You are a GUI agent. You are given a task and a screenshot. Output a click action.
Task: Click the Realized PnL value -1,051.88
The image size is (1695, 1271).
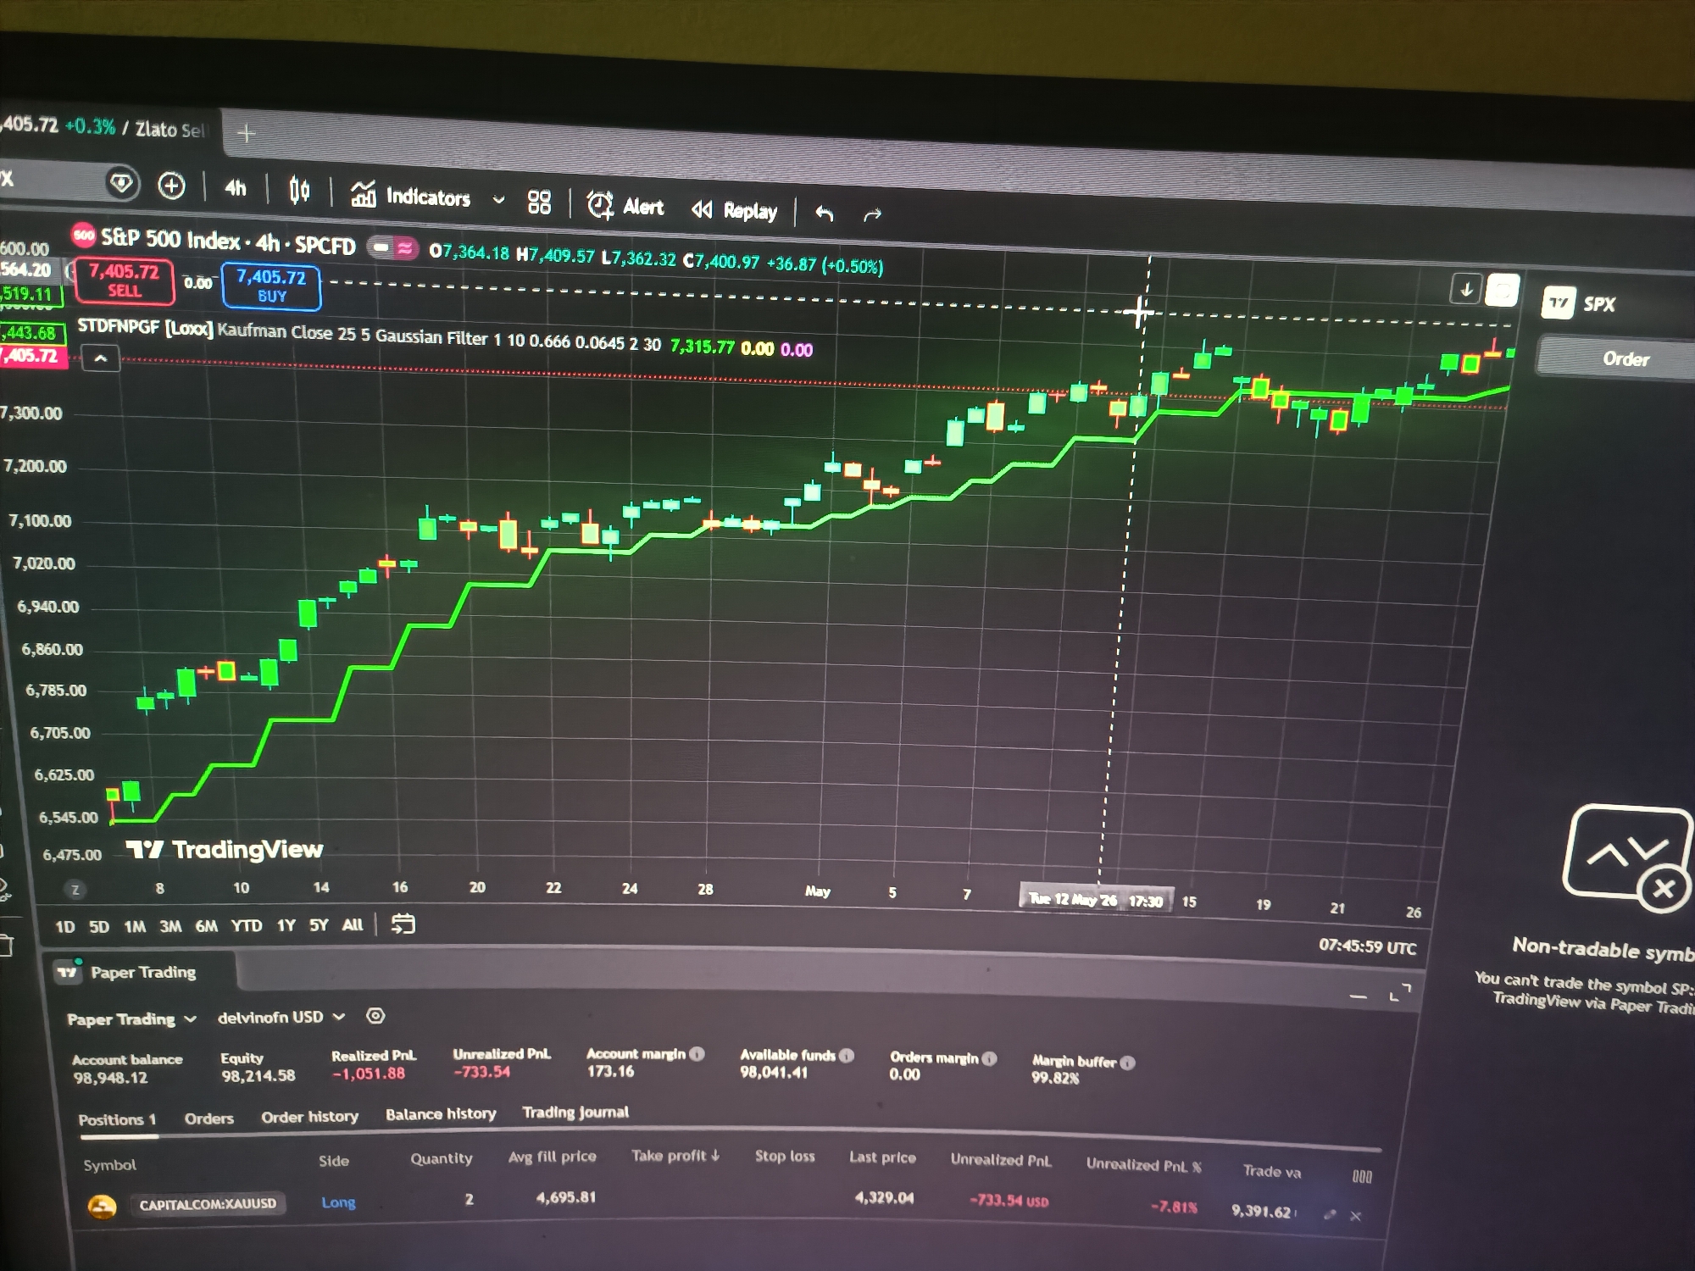pyautogui.click(x=368, y=1074)
